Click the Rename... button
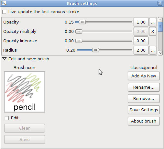This screenshot has width=164, height=149. (x=144, y=87)
